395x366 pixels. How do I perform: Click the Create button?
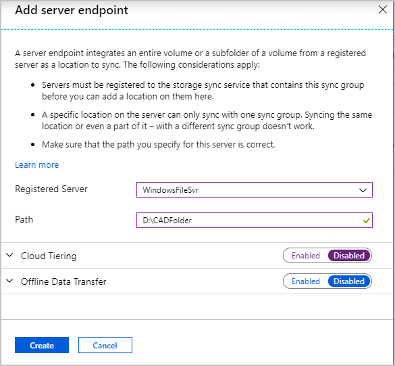pyautogui.click(x=42, y=345)
